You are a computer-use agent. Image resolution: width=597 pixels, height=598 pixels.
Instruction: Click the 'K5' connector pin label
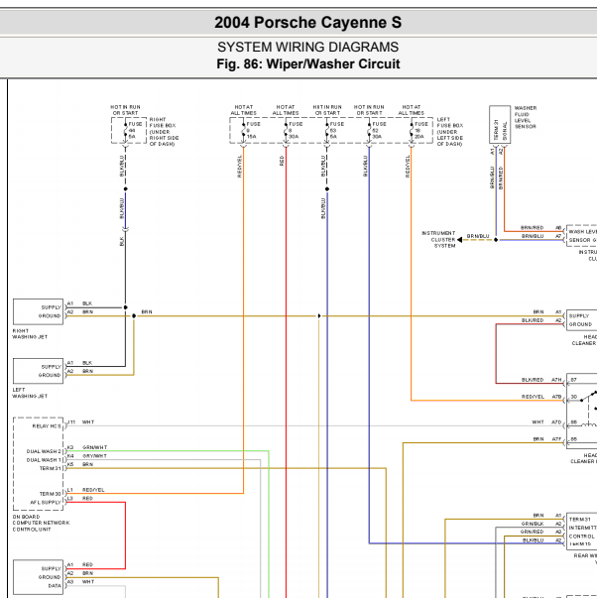pos(70,464)
